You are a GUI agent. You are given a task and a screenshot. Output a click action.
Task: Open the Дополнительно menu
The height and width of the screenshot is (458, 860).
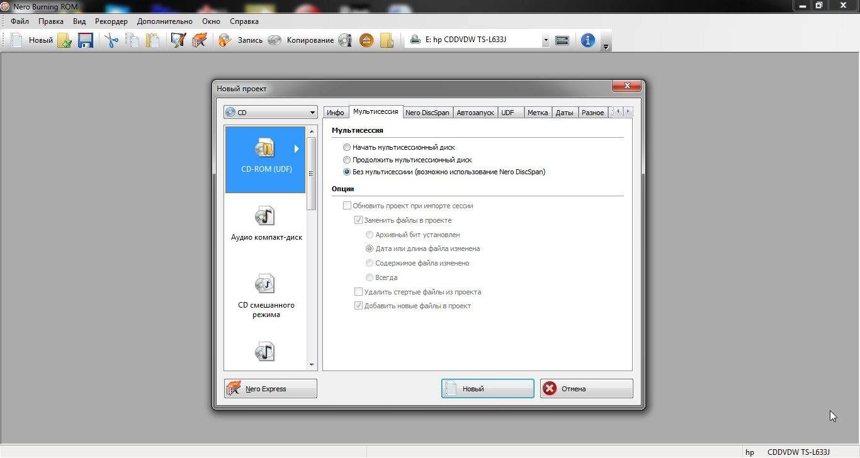[165, 21]
